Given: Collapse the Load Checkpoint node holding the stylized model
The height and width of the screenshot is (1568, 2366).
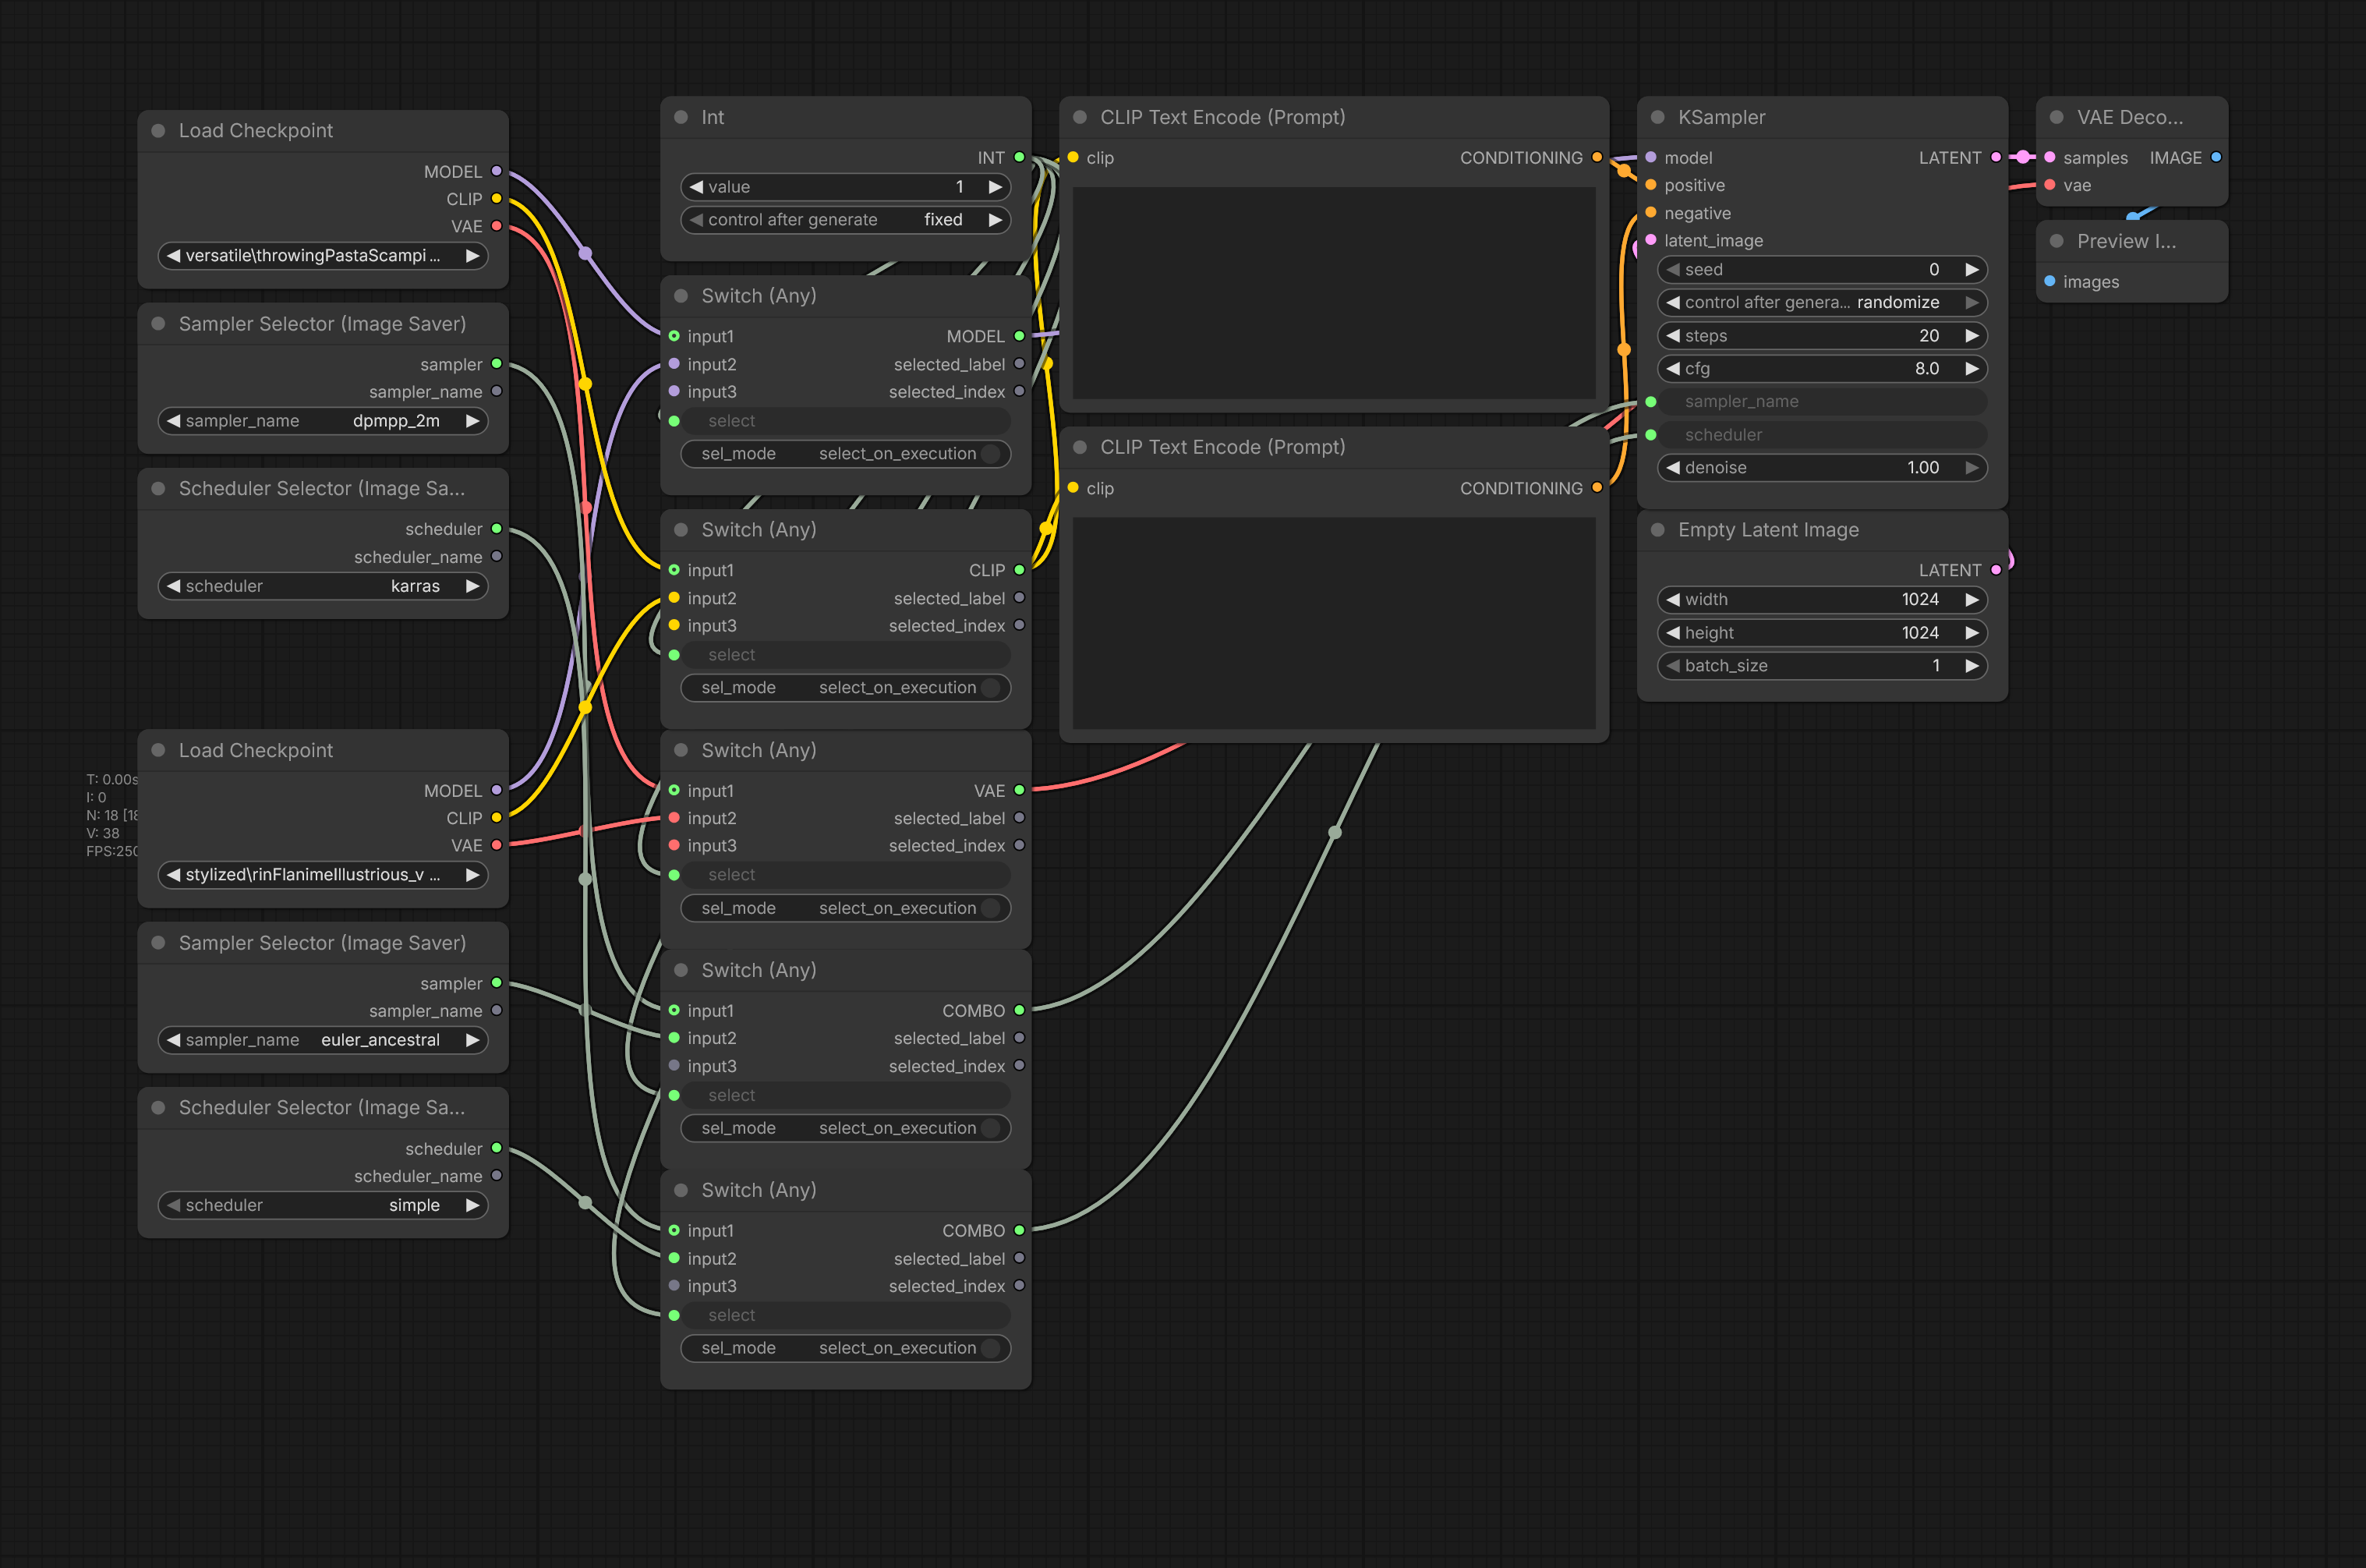Looking at the screenshot, I should (158, 750).
